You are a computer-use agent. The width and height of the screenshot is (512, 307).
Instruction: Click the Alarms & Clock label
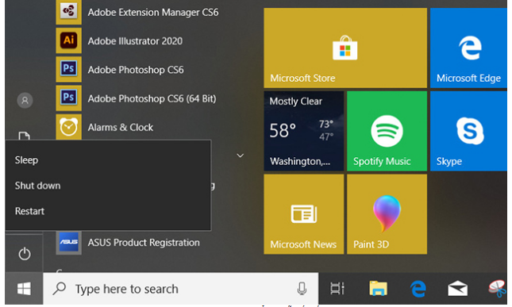[x=120, y=127]
